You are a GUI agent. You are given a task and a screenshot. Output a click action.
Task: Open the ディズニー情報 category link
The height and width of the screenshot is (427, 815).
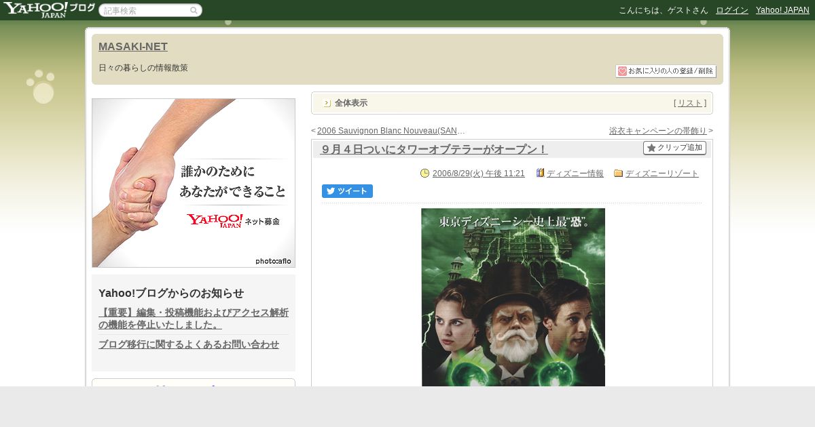[x=575, y=174]
